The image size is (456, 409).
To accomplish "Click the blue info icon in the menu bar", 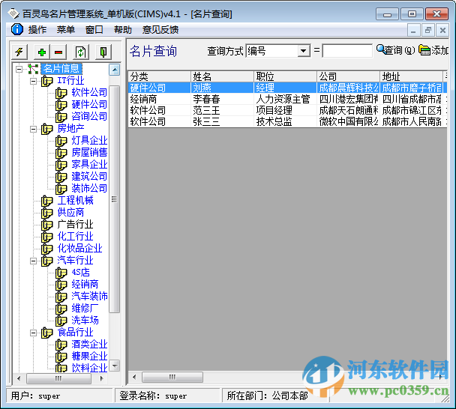I will point(16,29).
